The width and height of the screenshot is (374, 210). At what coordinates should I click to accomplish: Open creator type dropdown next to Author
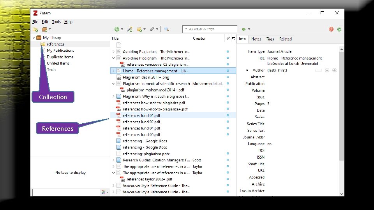(247, 70)
